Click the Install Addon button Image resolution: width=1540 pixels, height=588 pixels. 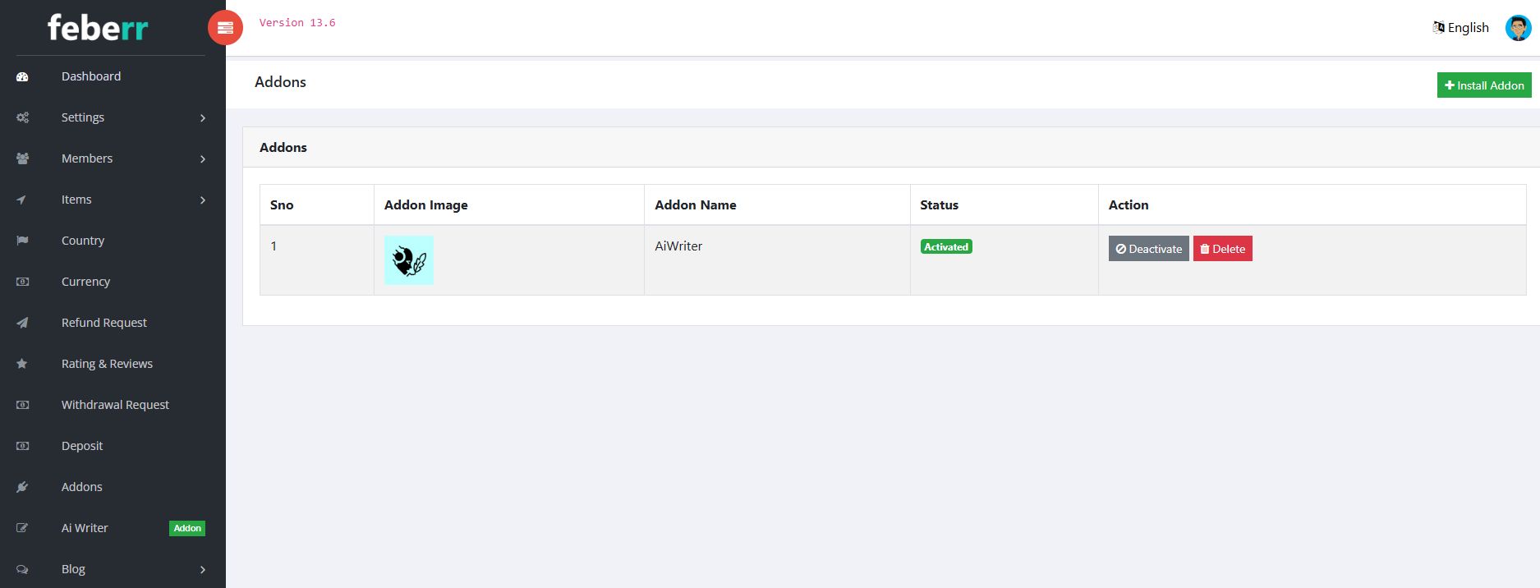tap(1483, 85)
